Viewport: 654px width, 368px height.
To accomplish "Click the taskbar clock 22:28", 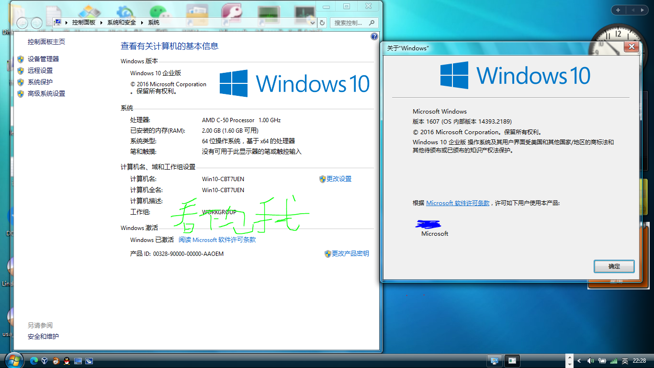I will click(639, 361).
